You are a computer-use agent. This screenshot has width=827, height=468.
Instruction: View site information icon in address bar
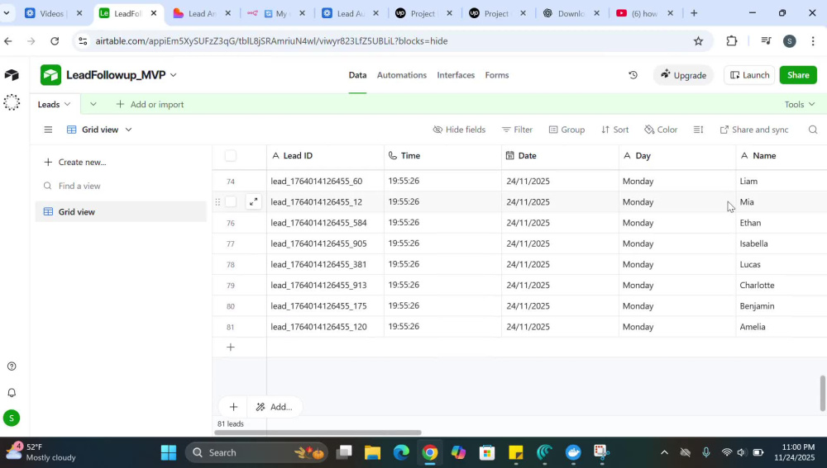[83, 41]
